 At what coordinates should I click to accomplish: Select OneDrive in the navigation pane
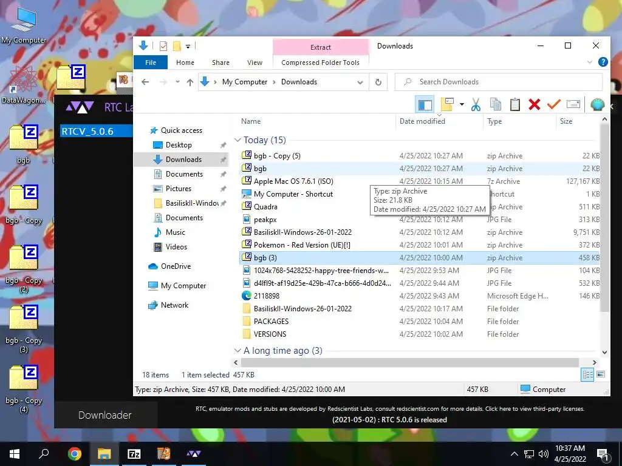pyautogui.click(x=176, y=266)
